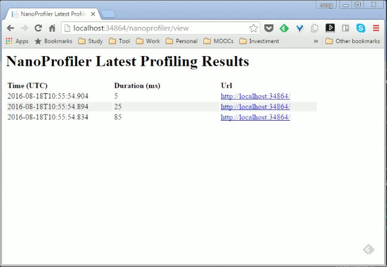Click the duration value 25
Viewport: 387px width, 267px height.
click(x=118, y=107)
